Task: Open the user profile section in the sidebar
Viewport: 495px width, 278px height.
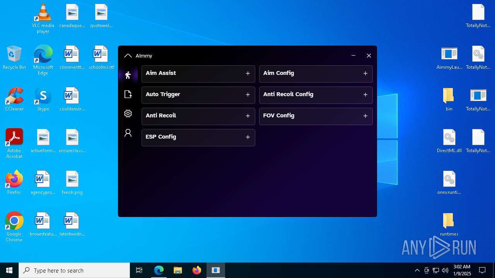Action: 128,133
